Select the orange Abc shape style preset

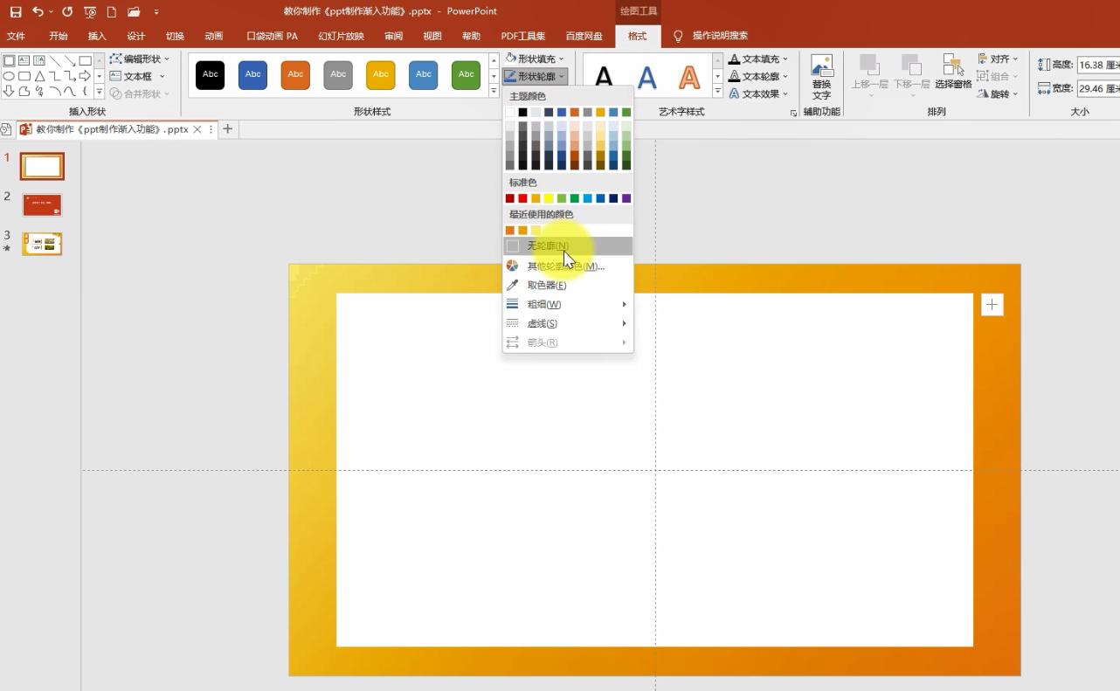pyautogui.click(x=294, y=75)
